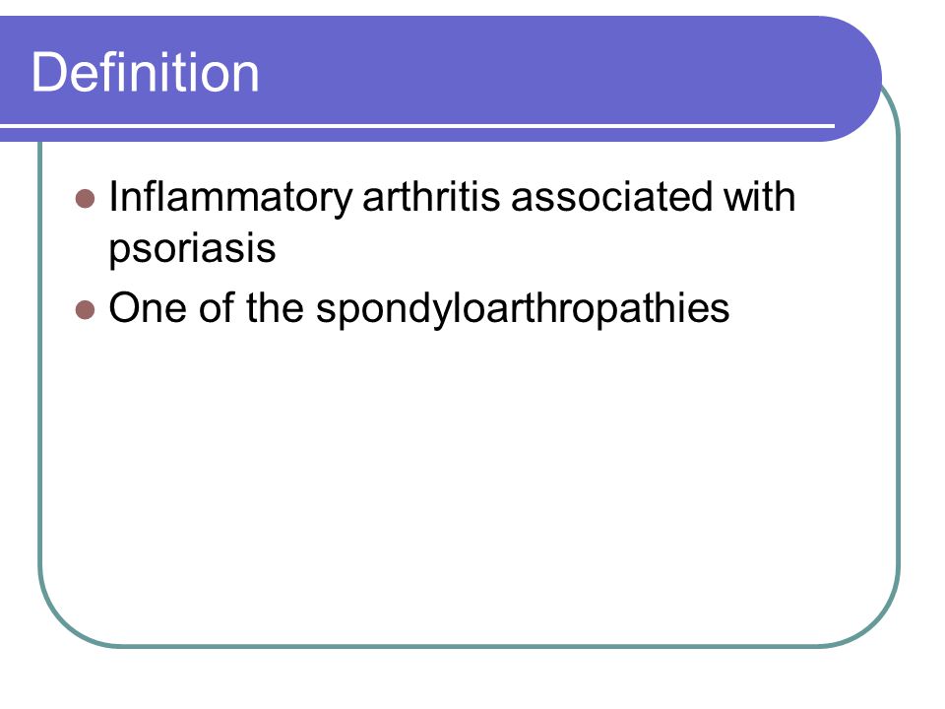Click the teal rounded frame's bottom border
945x709 pixels.
tap(471, 646)
